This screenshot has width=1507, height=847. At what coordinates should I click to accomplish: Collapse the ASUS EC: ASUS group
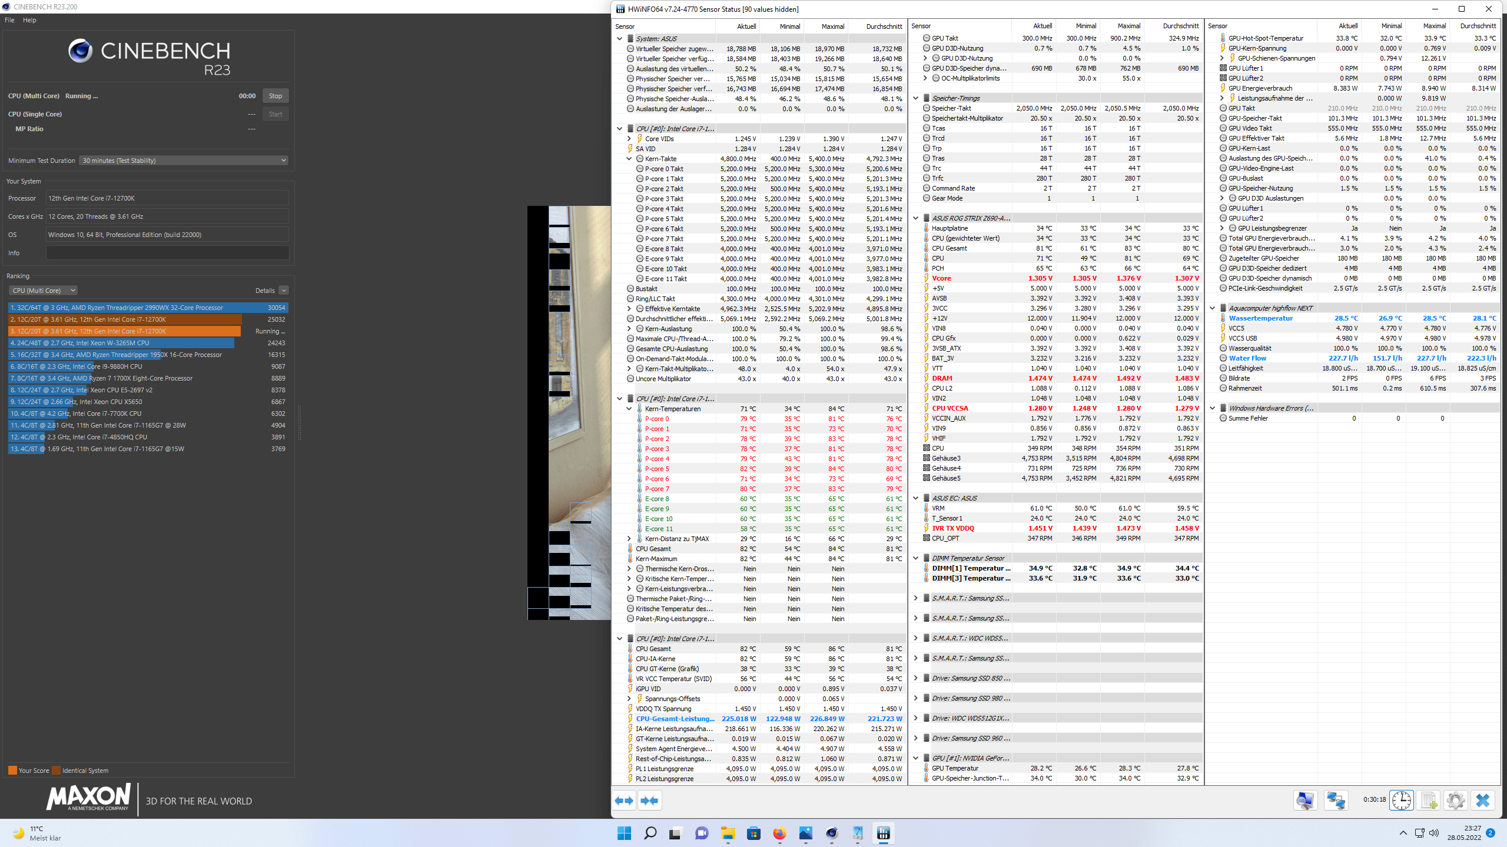click(915, 498)
